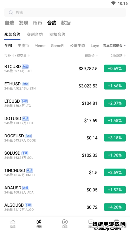The height and width of the screenshot is (231, 130).
Task: Tap the 永续 badge beside DOGEUSD
Action: (x=28, y=136)
